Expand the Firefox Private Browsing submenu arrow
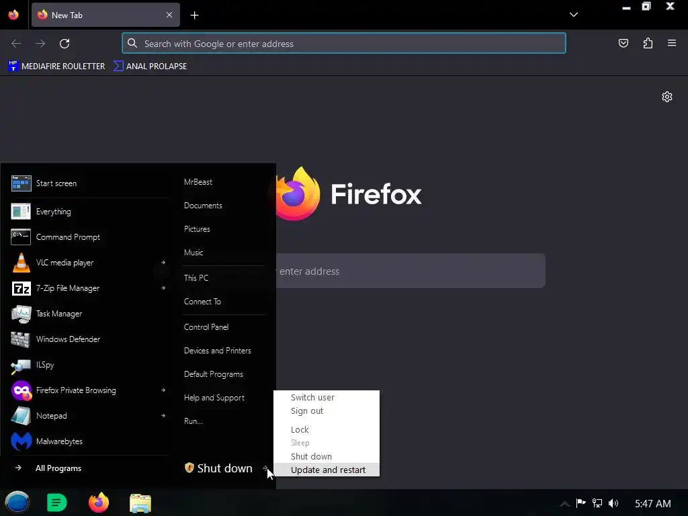The image size is (688, 516). [163, 390]
